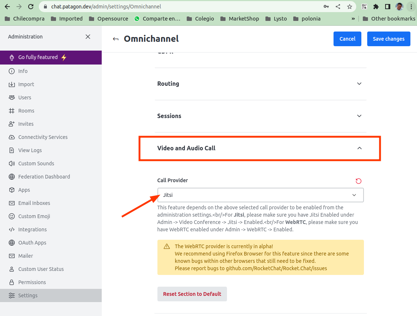Collapse the Video and Audio Call section
417x316 pixels.
[x=359, y=148]
